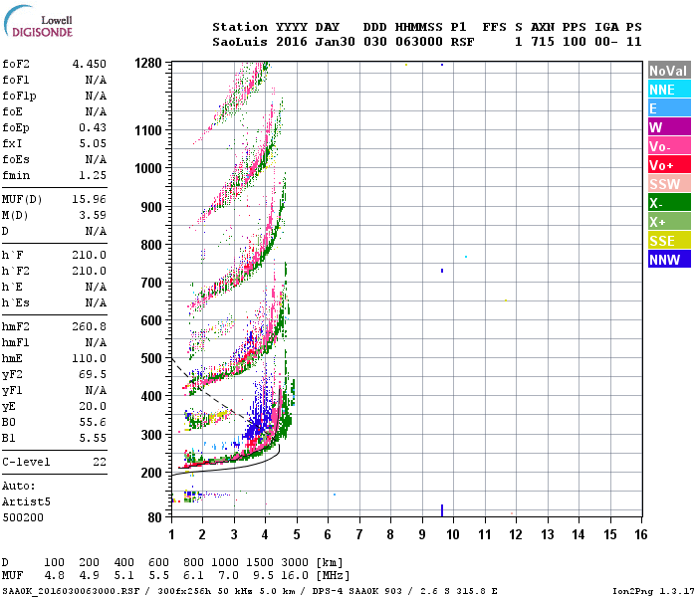This screenshot has height=597, width=697.
Task: Select the X+ light green legend swatch
Action: 669,222
